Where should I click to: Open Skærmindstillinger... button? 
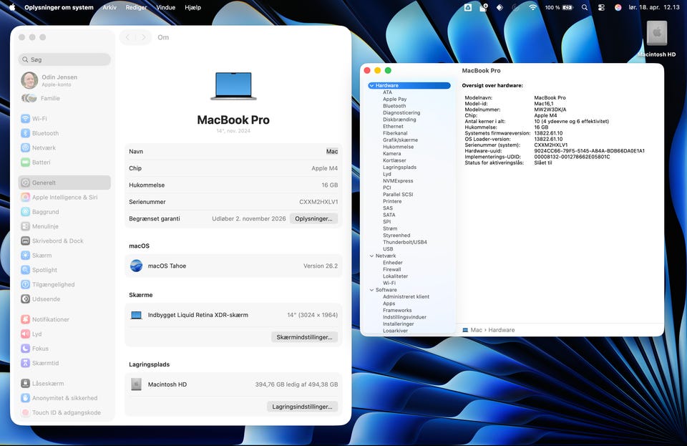point(304,337)
